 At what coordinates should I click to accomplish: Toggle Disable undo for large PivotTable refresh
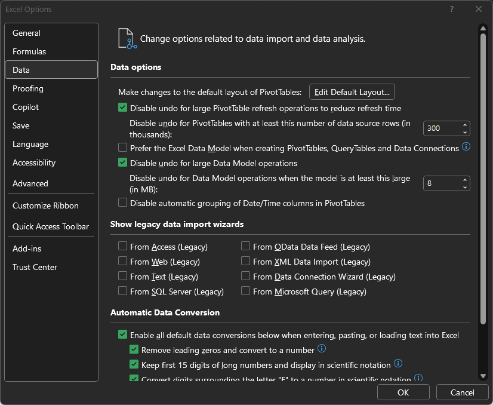pos(122,108)
